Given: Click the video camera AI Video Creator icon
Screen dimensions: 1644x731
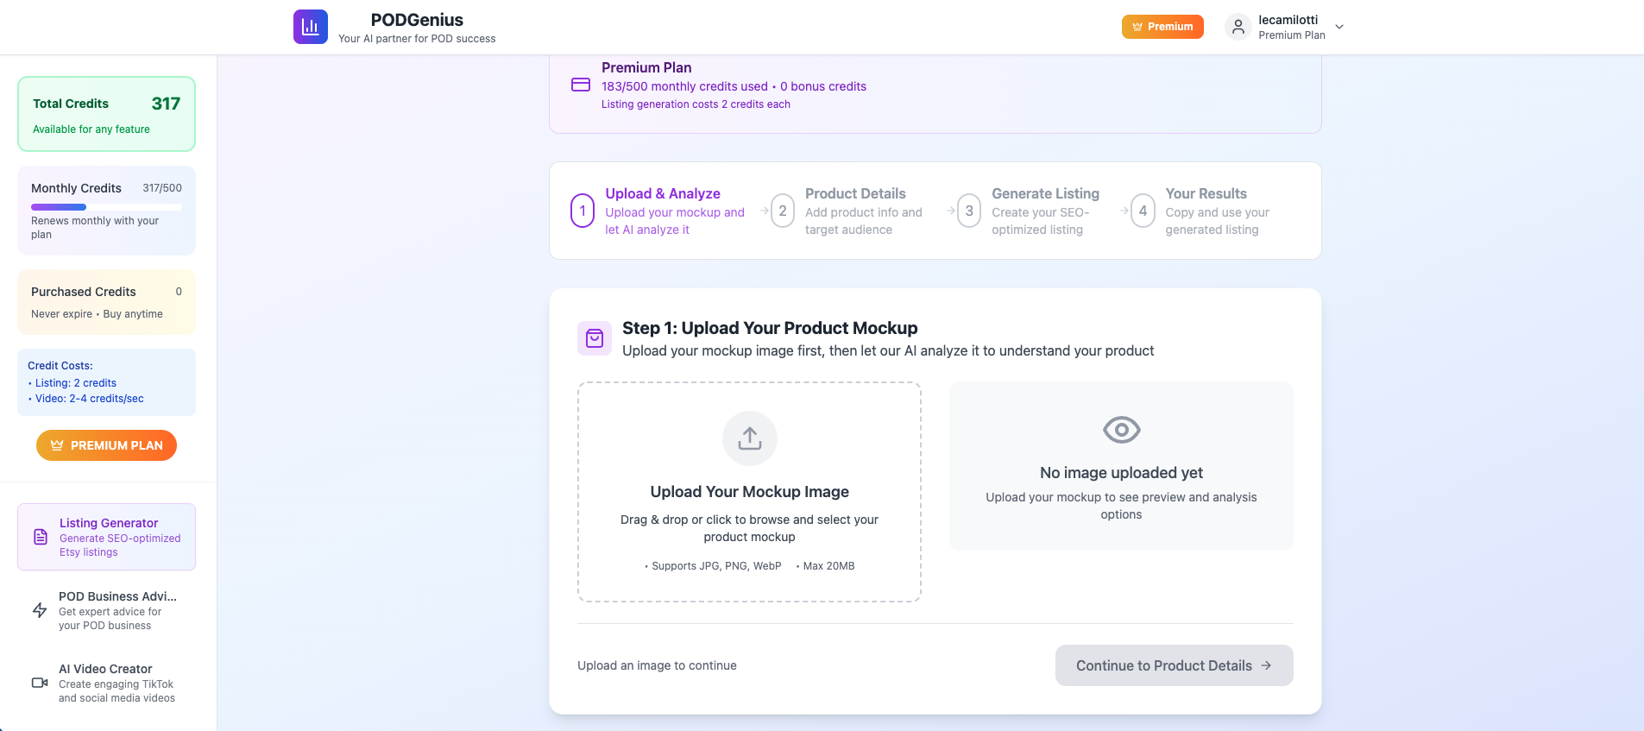Looking at the screenshot, I should pos(40,683).
